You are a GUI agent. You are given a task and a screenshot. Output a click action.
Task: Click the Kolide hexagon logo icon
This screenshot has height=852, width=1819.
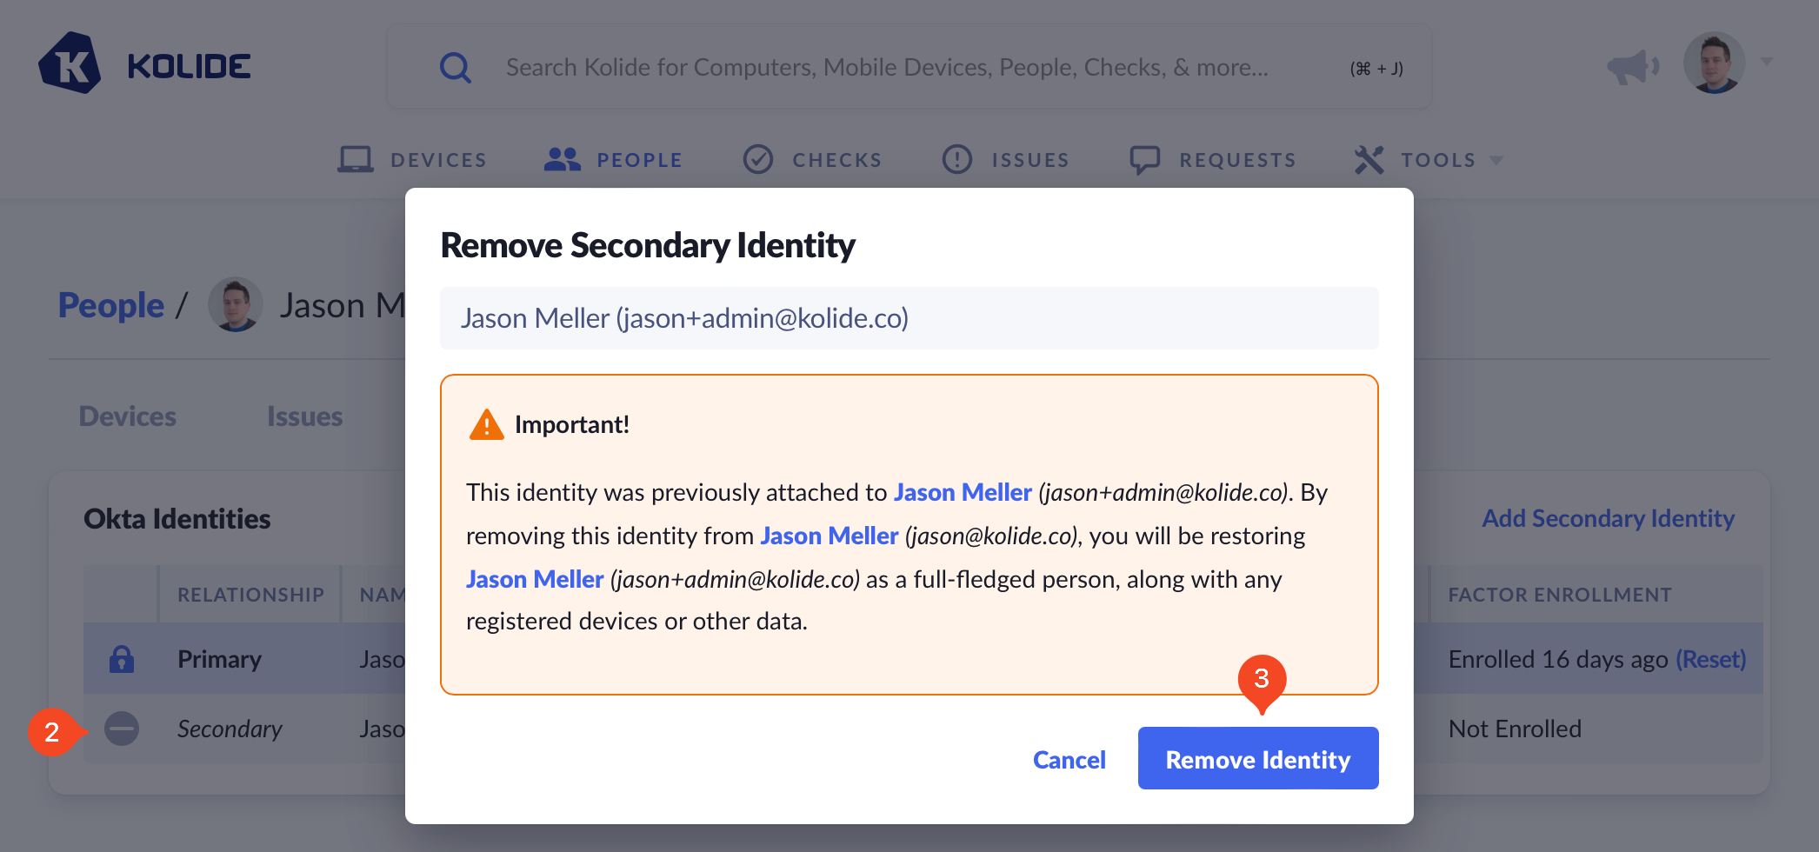coord(70,63)
